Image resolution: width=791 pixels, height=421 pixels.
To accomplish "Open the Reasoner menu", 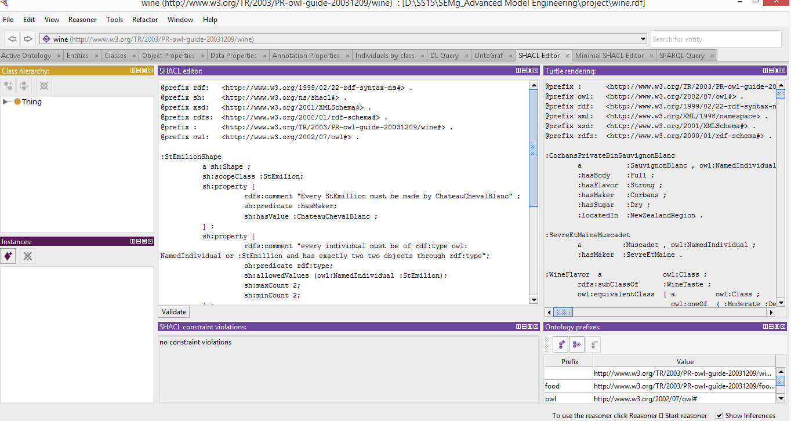I will pyautogui.click(x=82, y=20).
